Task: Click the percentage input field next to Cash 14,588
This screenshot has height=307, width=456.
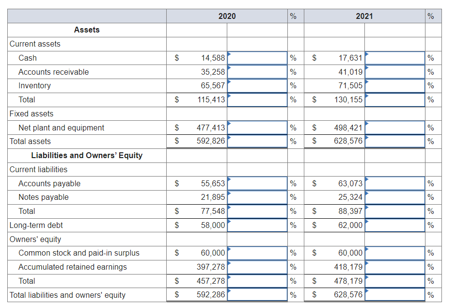Action: (257, 58)
